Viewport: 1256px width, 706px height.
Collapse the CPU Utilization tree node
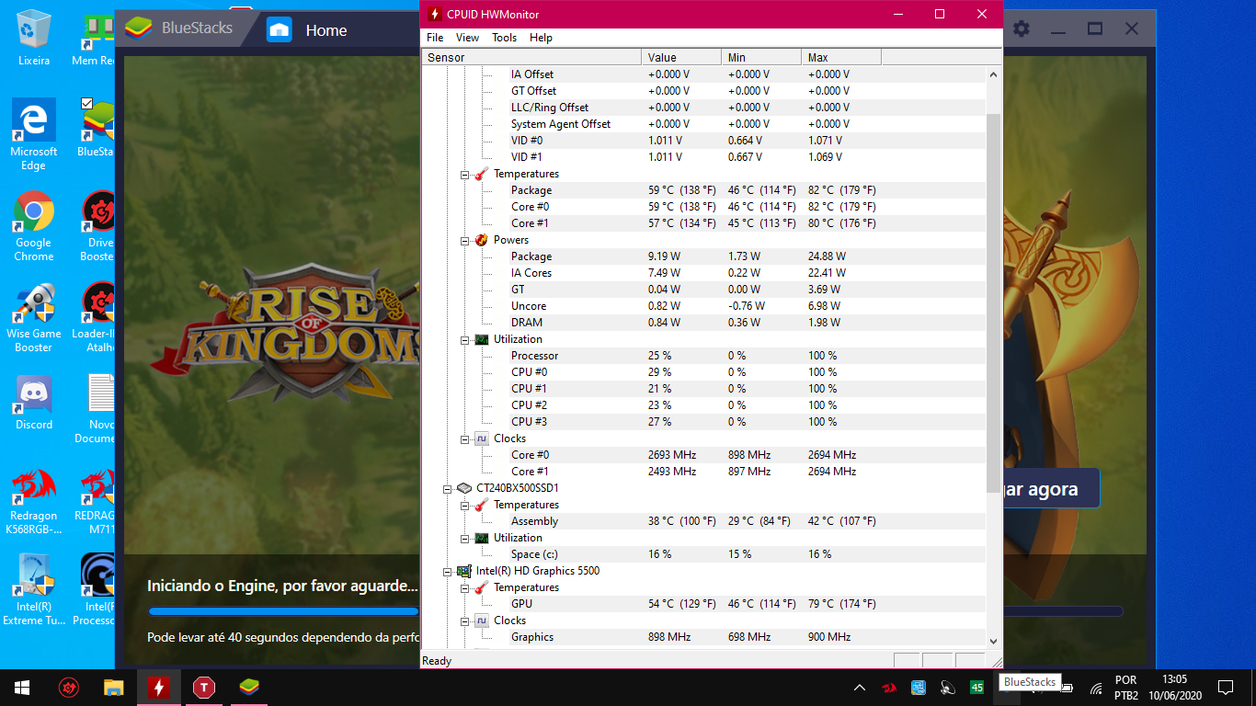click(465, 339)
